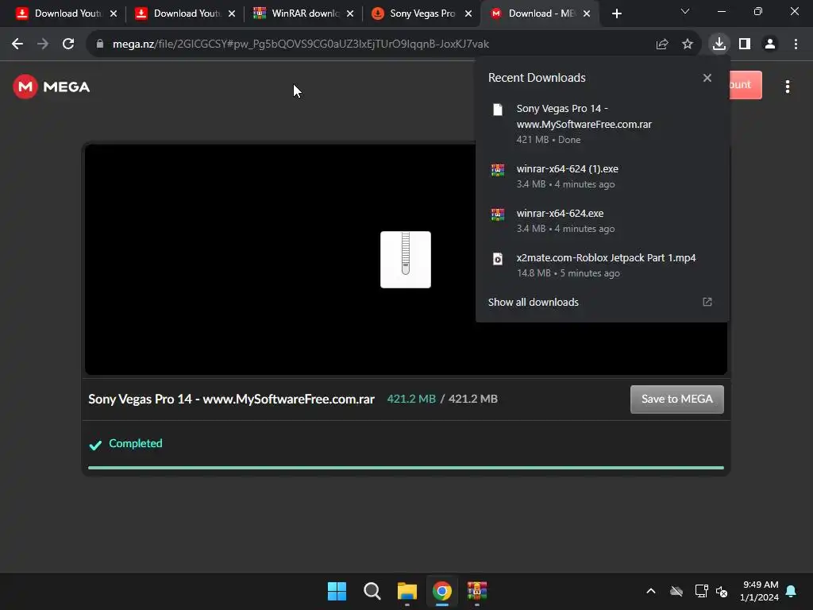Open the MEGA page three-dot menu
This screenshot has height=610, width=813.
pos(788,87)
